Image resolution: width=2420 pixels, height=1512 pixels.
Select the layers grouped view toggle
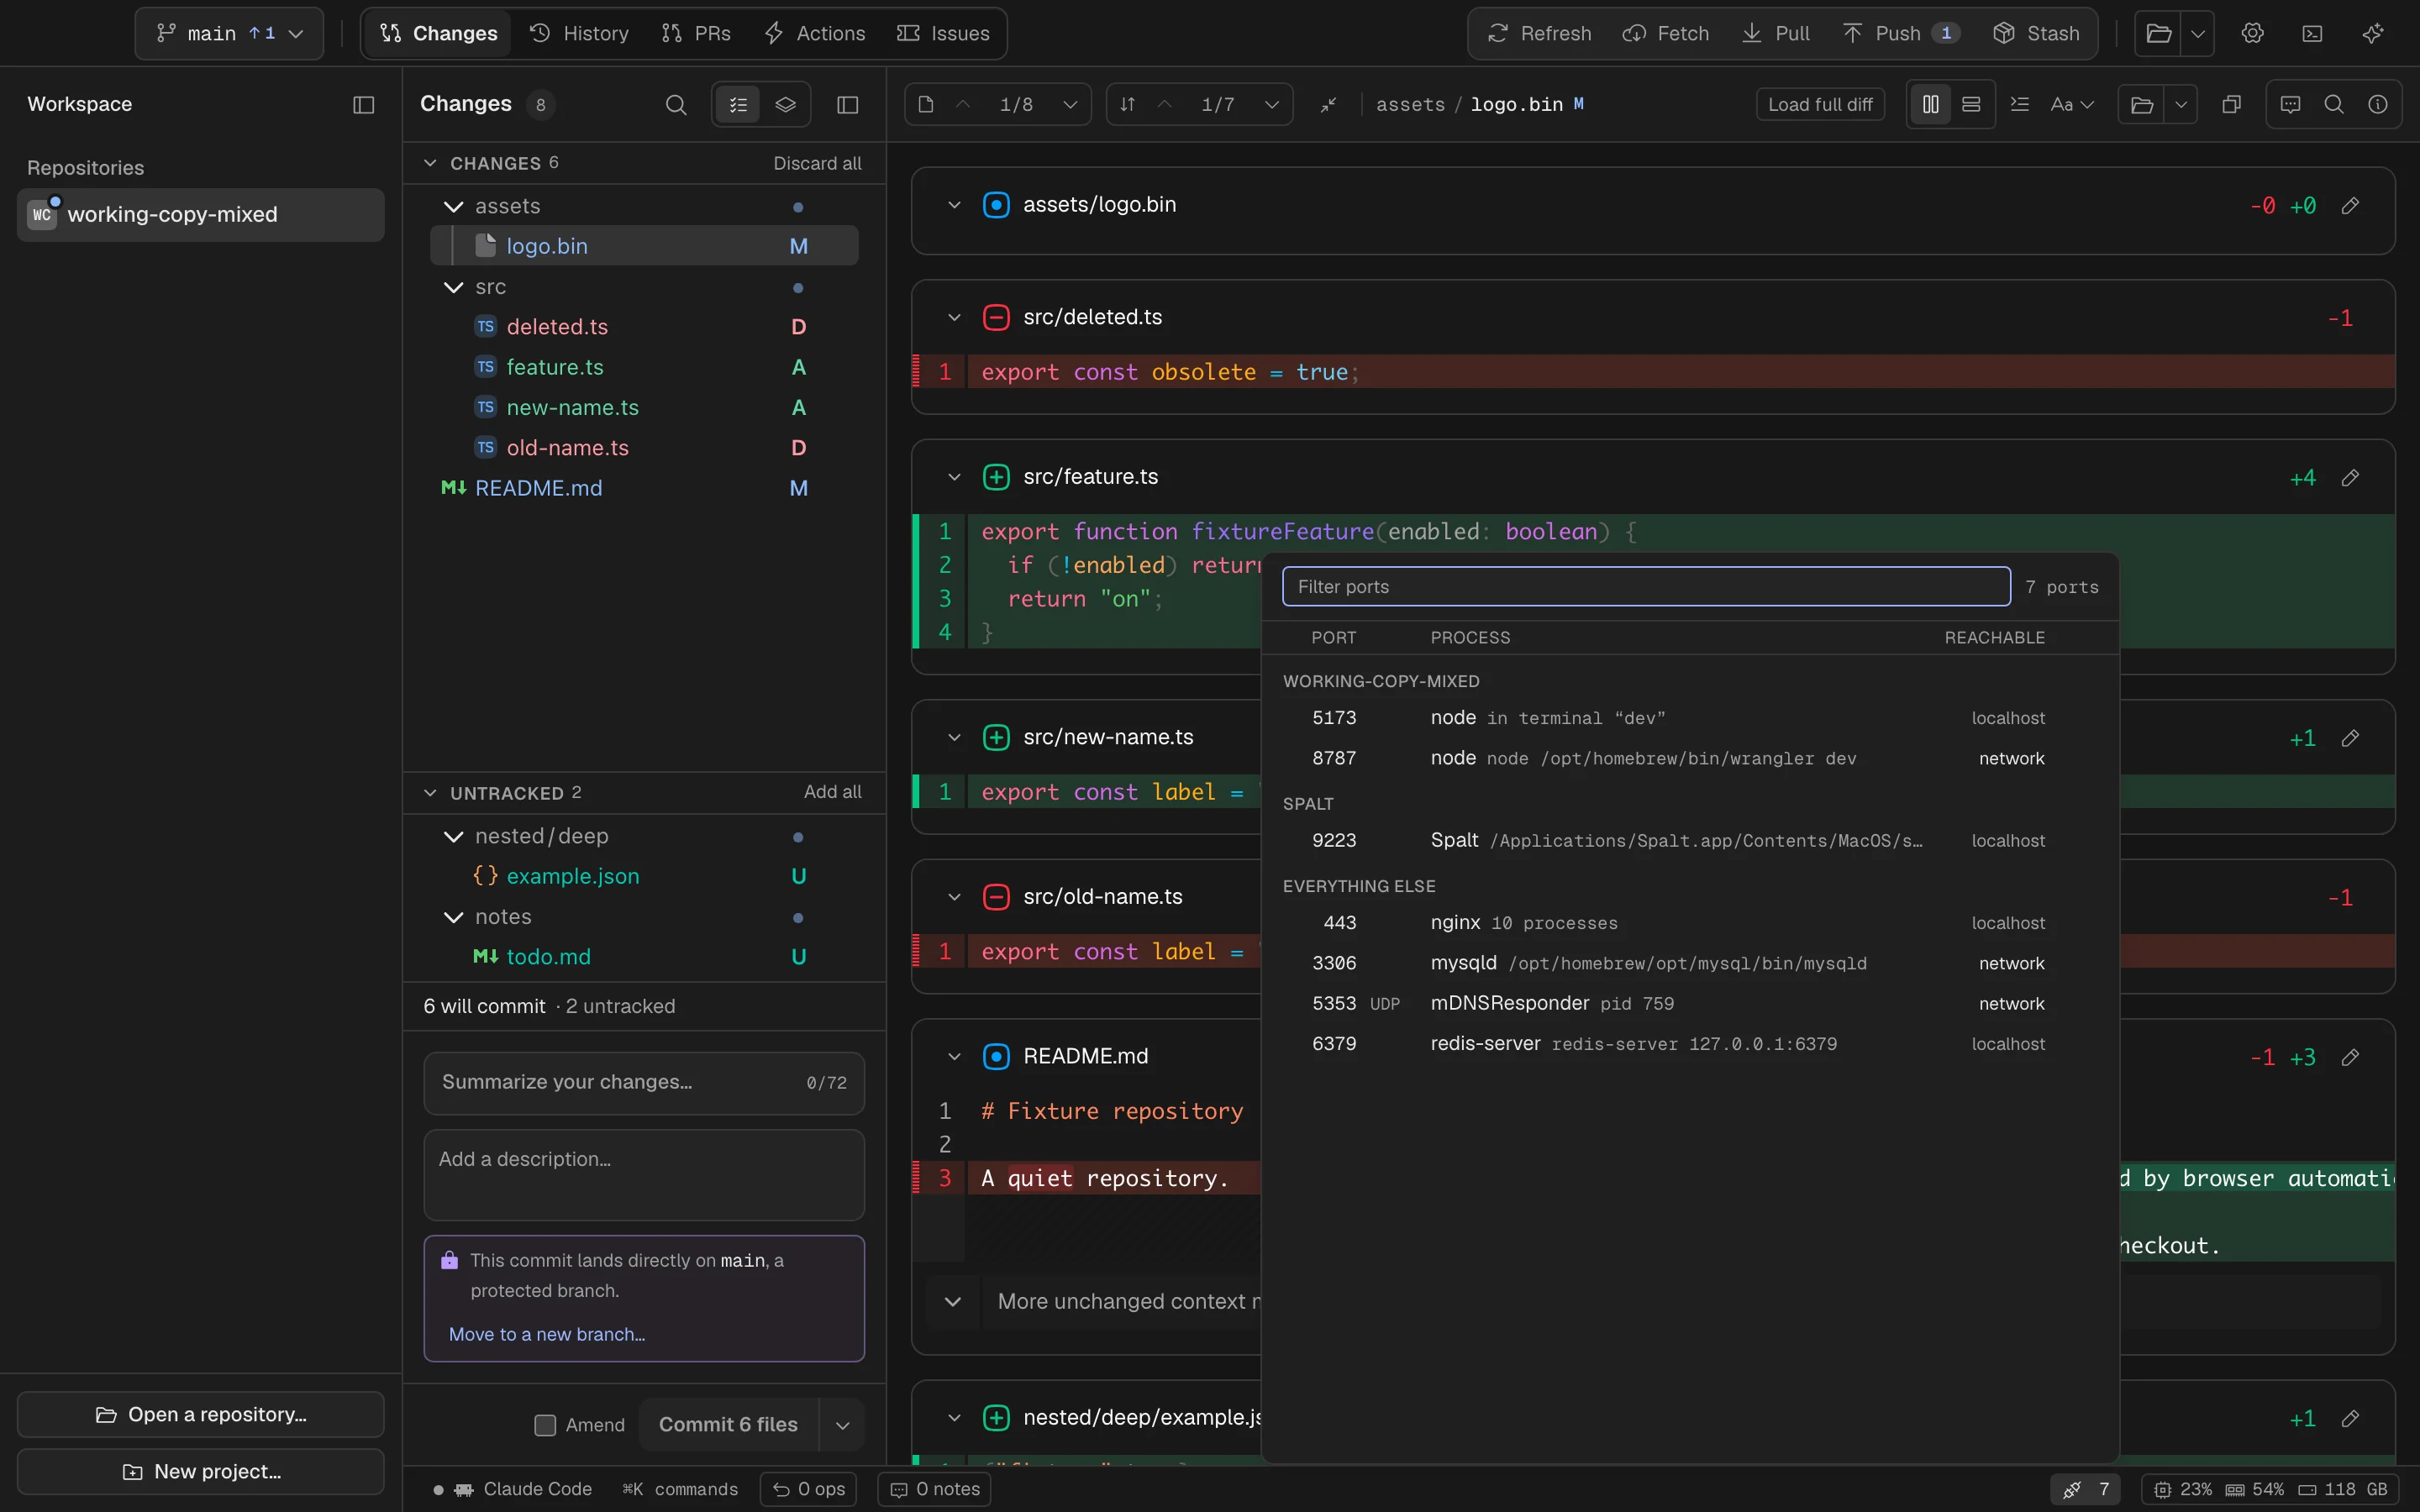[786, 104]
